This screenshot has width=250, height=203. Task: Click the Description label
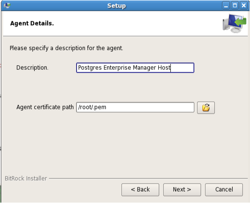32,68
